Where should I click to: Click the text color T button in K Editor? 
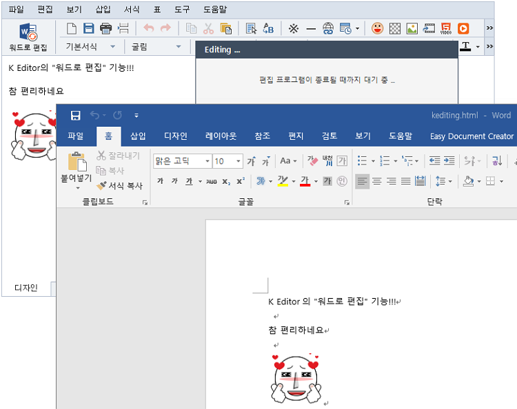(x=465, y=46)
